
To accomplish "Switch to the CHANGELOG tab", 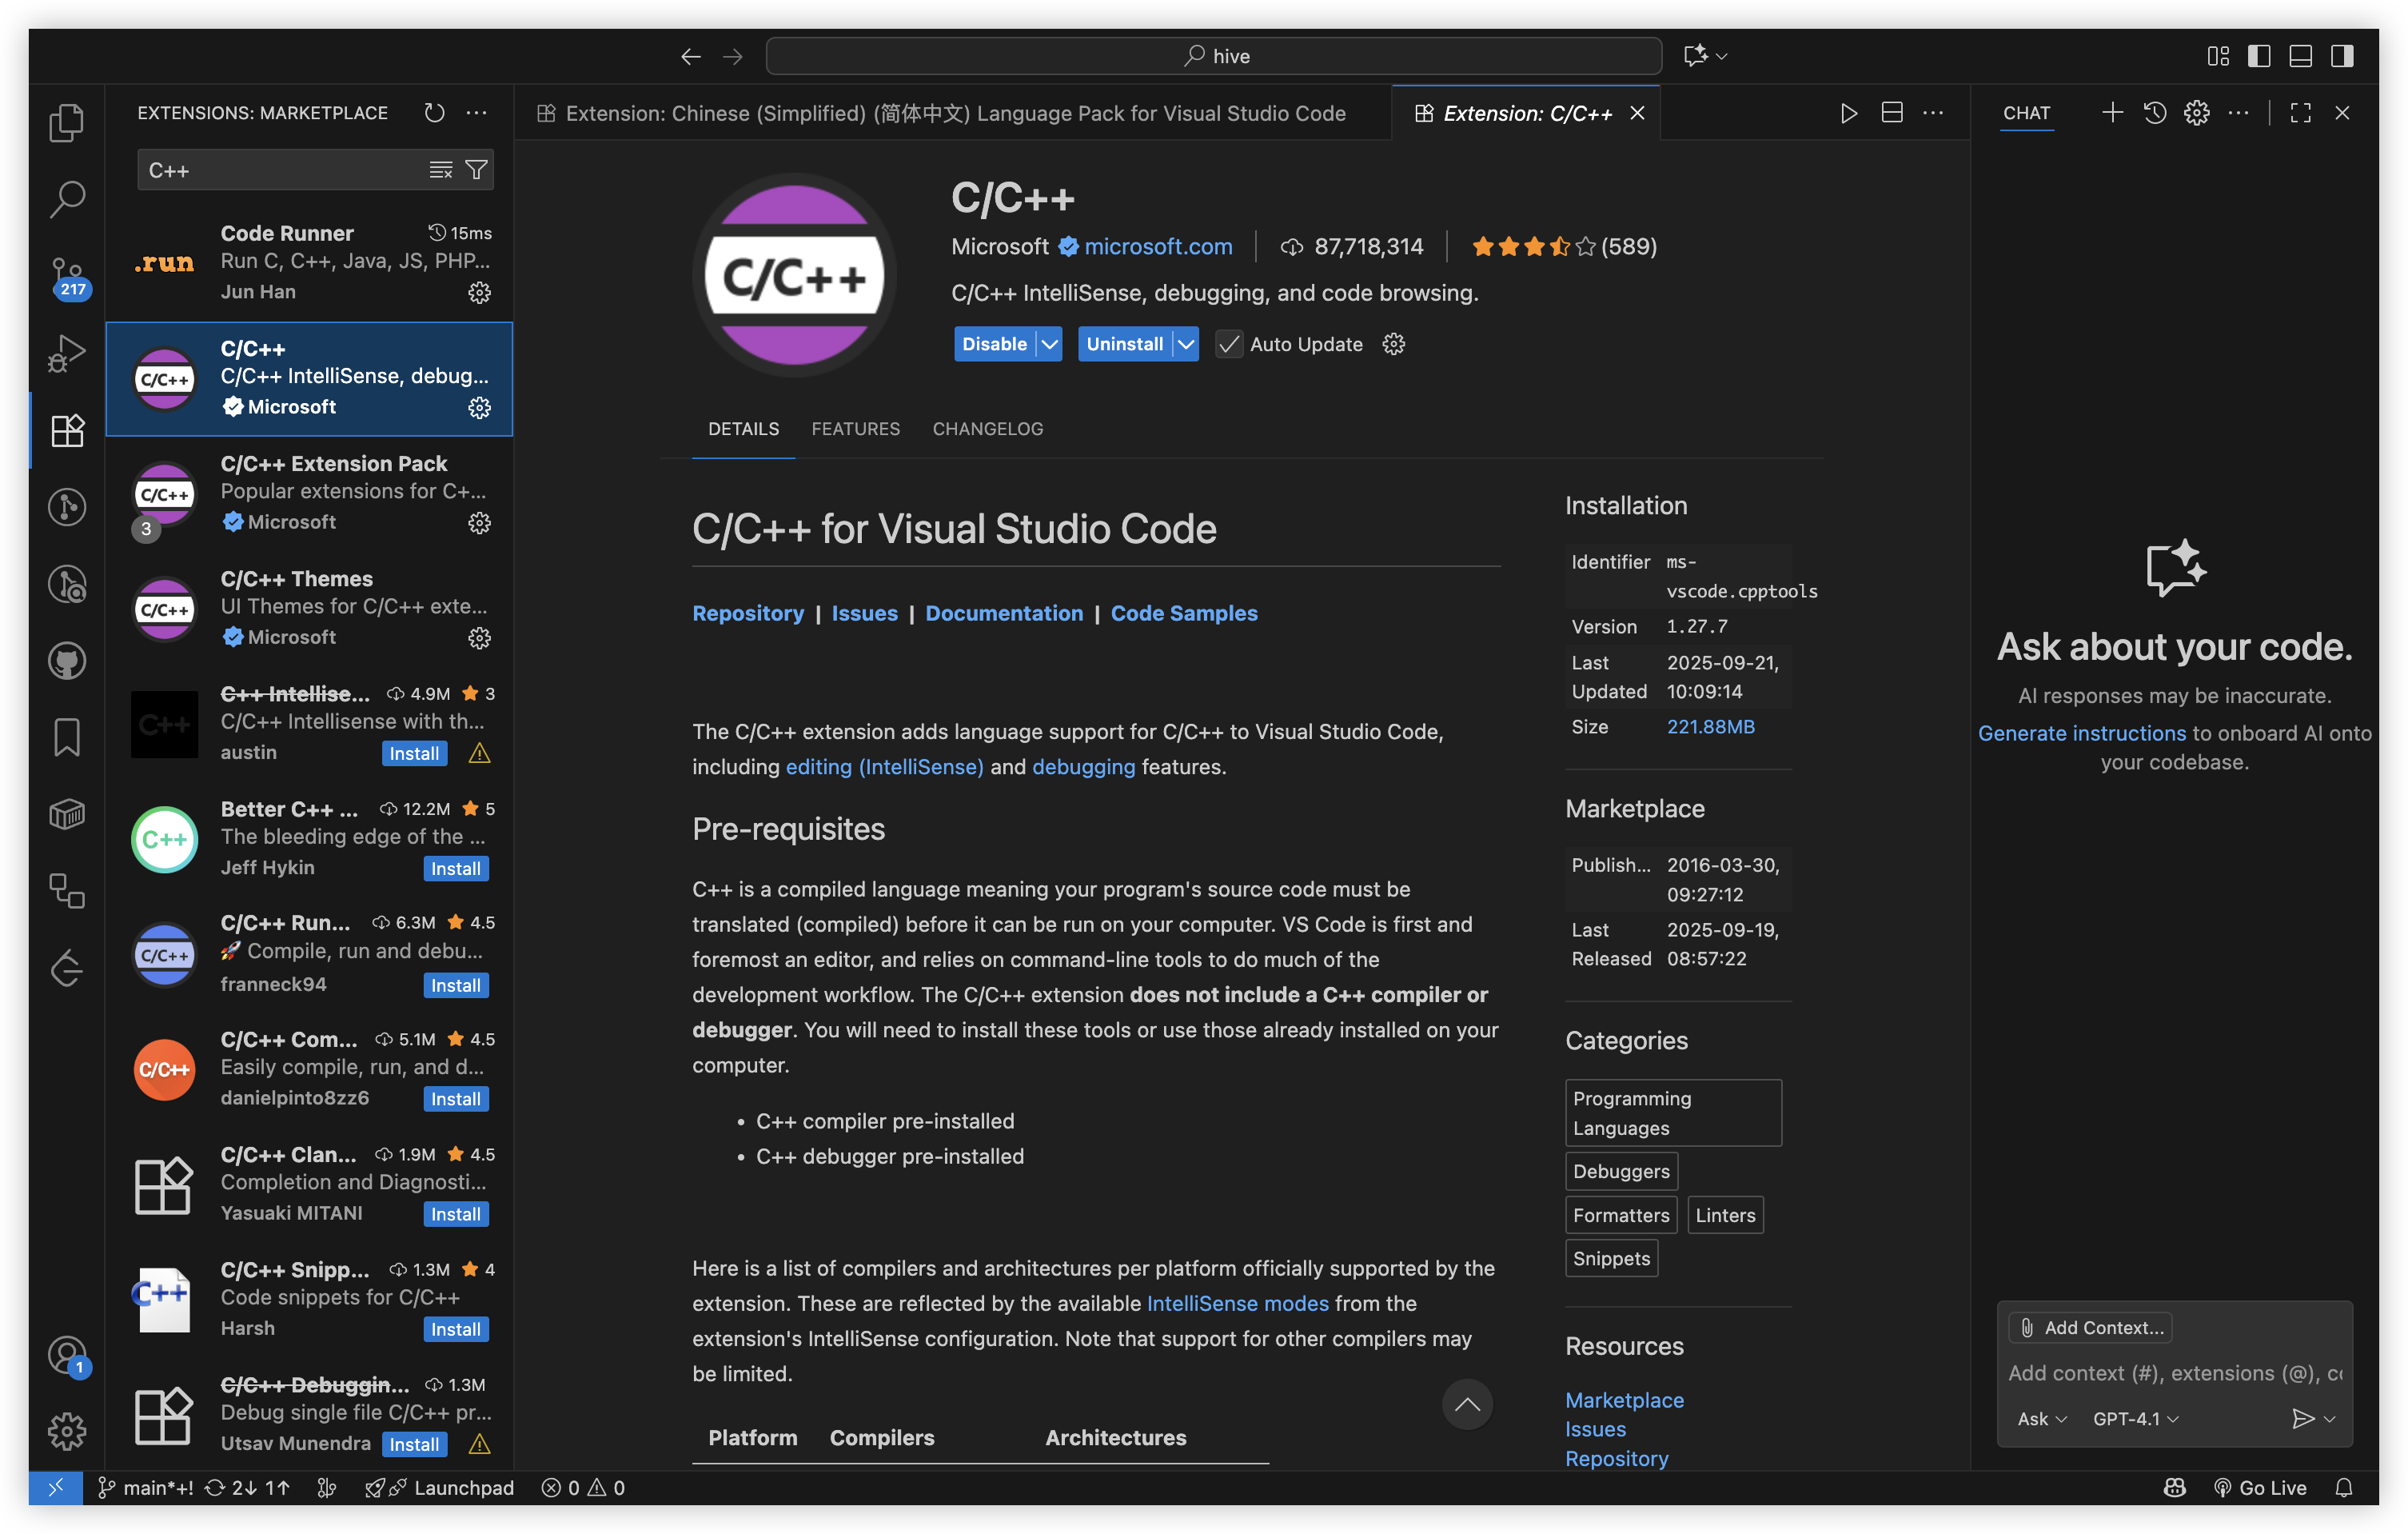I will tap(987, 429).
